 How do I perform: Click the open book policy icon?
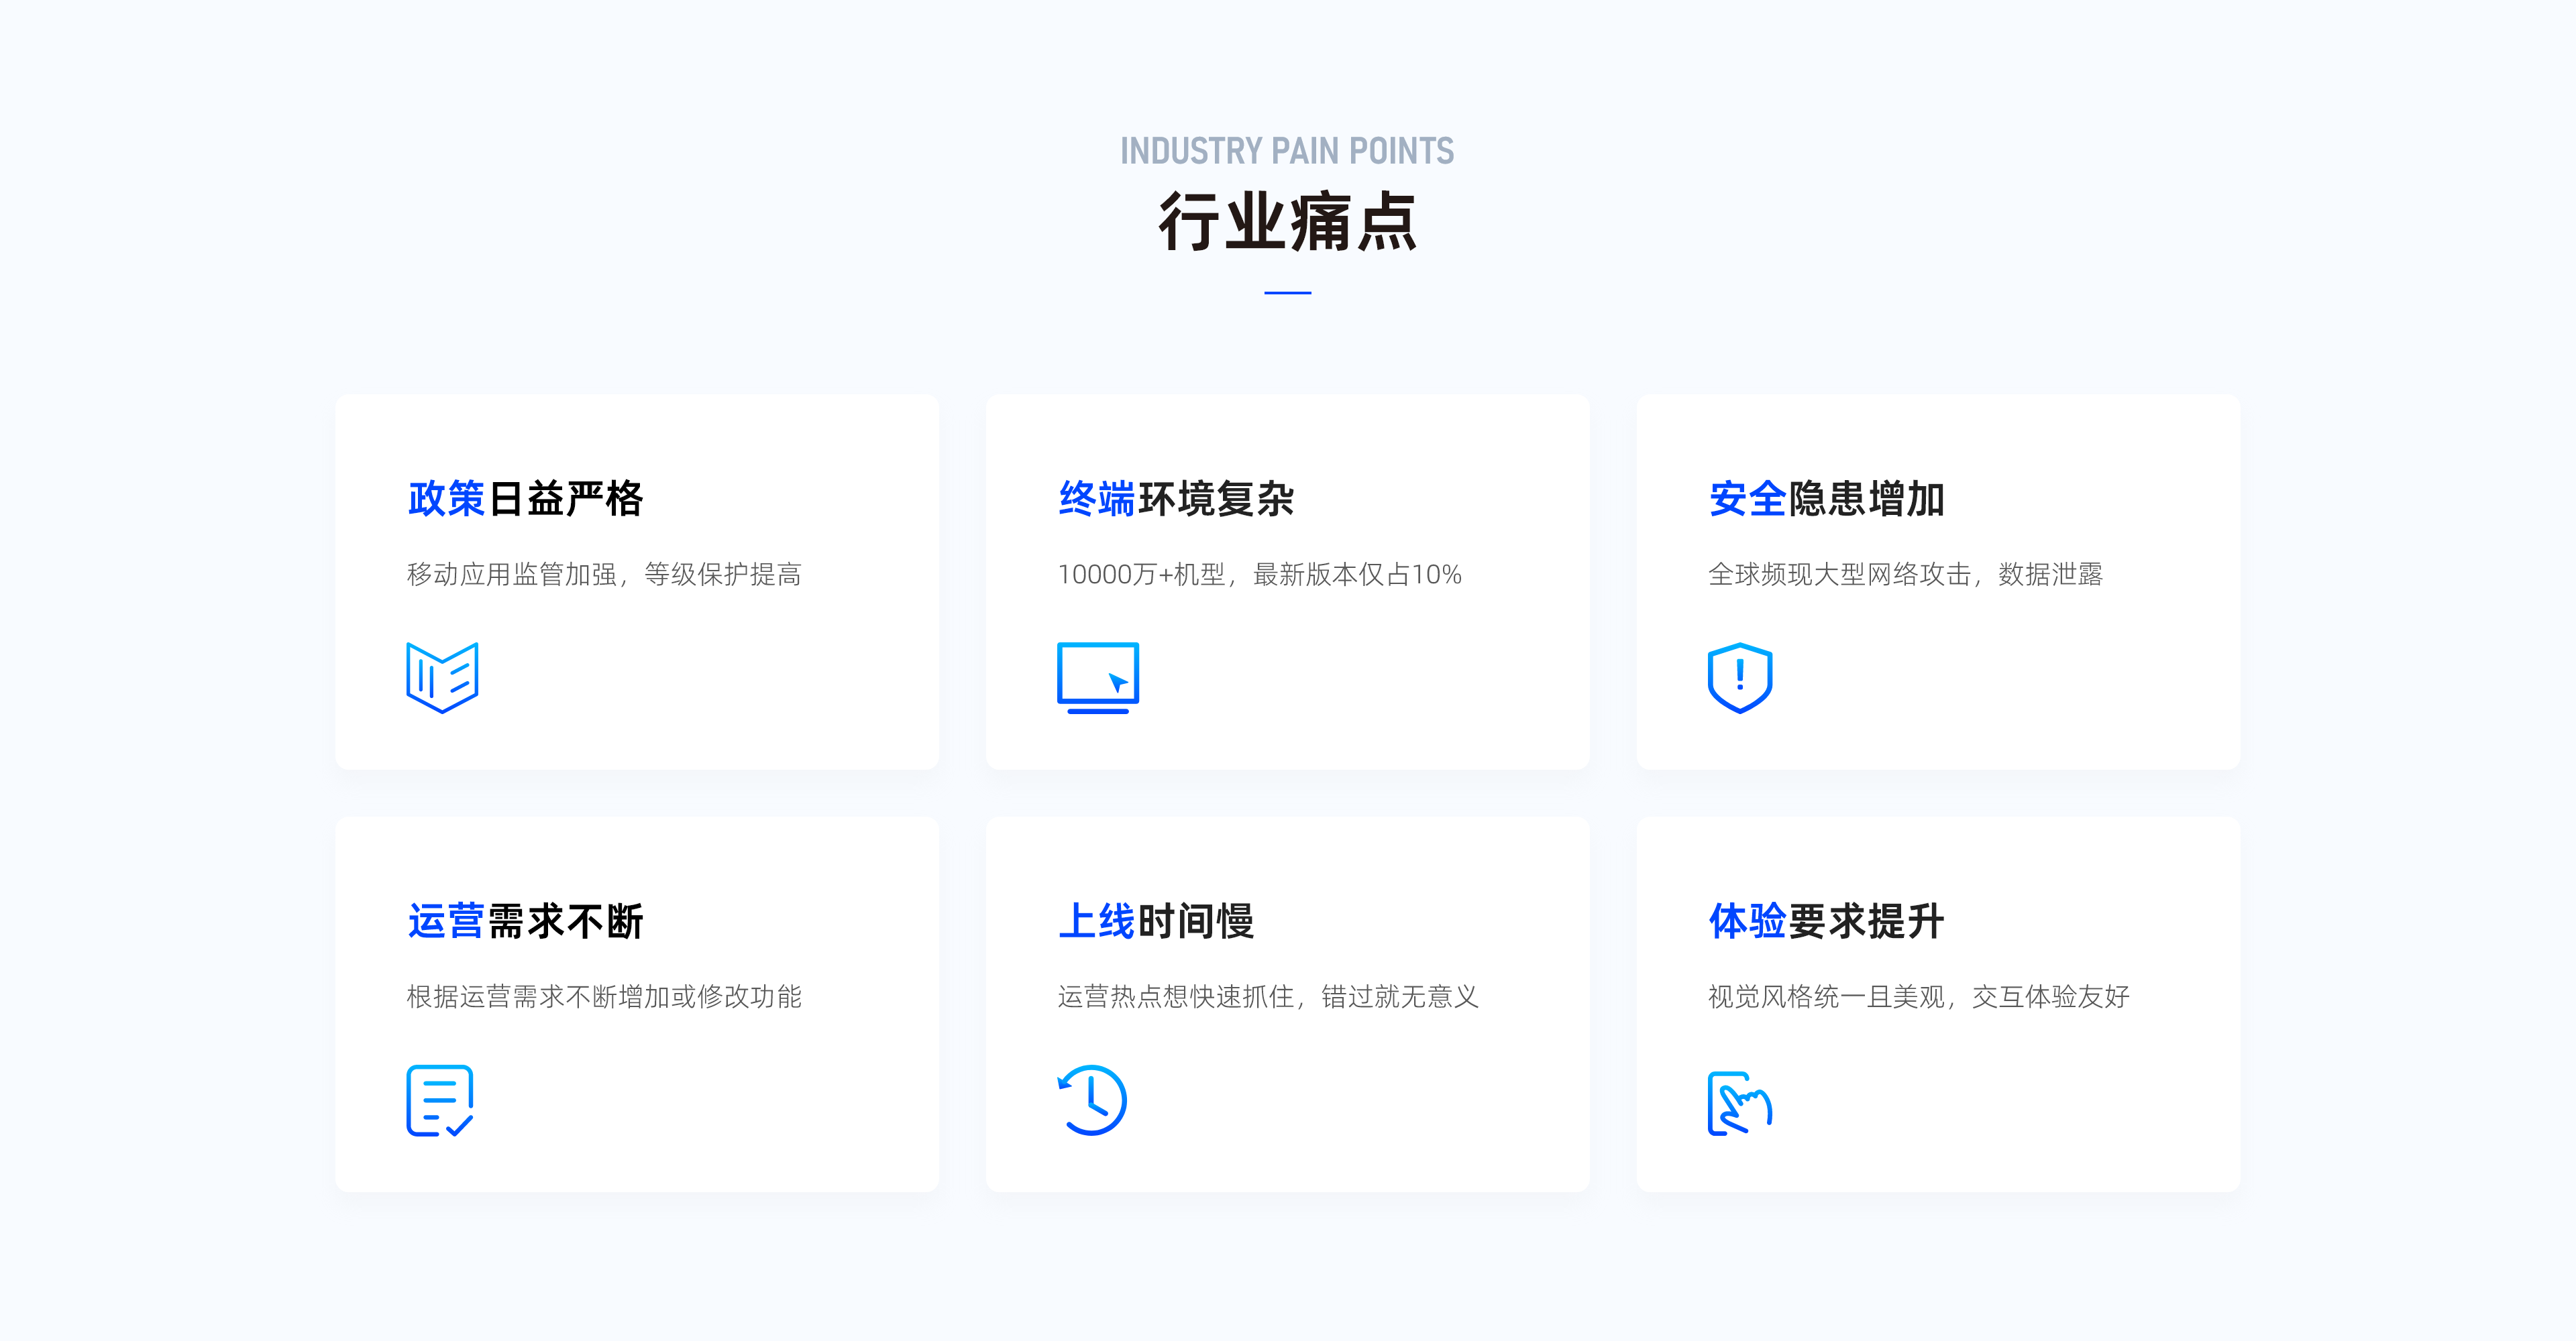[442, 677]
